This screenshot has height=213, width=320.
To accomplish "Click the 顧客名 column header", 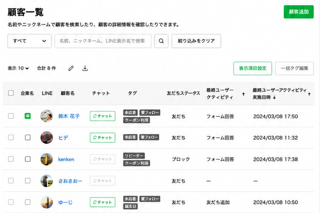I will point(68,93).
